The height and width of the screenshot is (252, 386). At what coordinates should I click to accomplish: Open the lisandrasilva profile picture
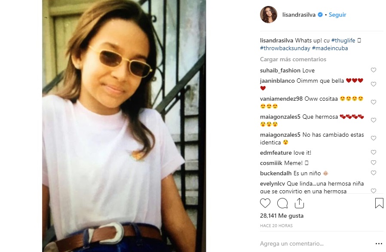coord(268,15)
